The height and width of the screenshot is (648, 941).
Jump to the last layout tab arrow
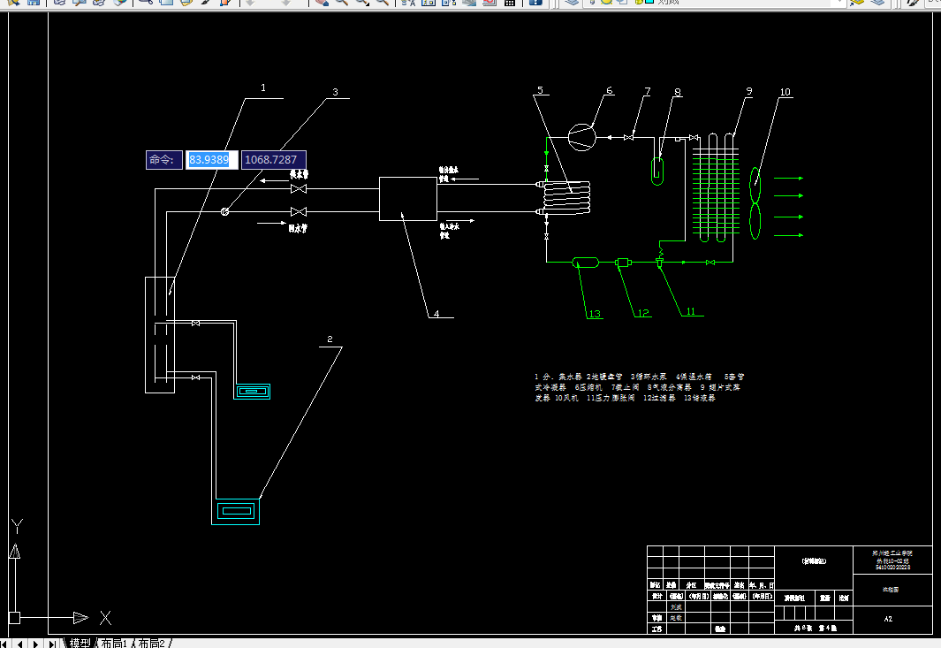point(51,644)
